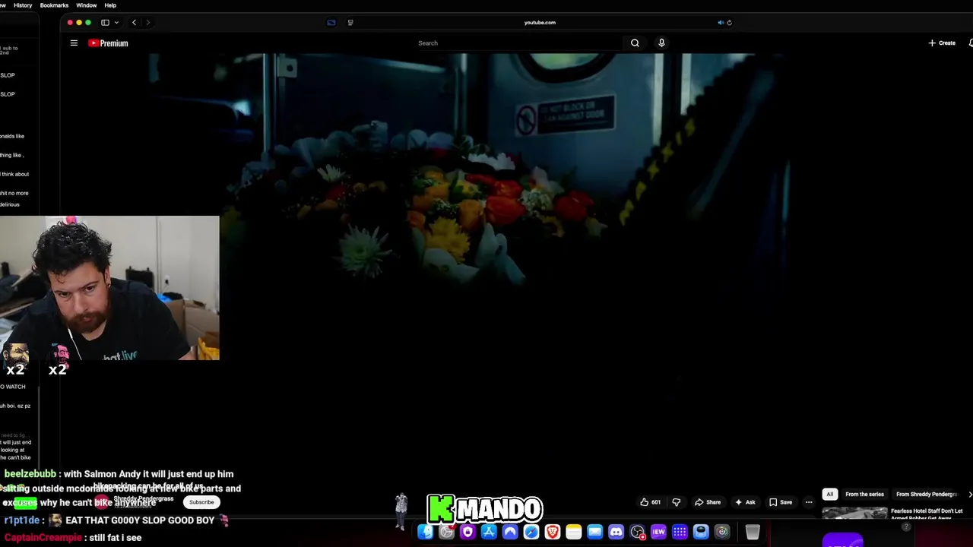This screenshot has width=973, height=547.
Task: Open Finder from the dock
Action: [x=425, y=532]
